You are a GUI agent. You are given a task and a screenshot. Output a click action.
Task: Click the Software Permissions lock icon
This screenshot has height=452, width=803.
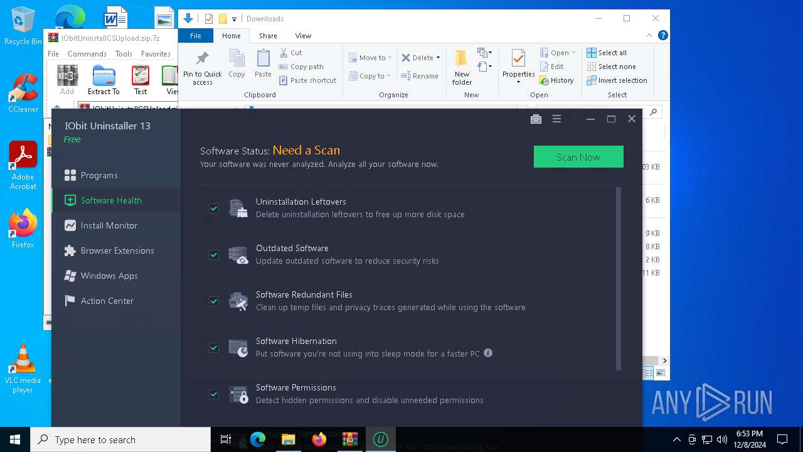238,394
